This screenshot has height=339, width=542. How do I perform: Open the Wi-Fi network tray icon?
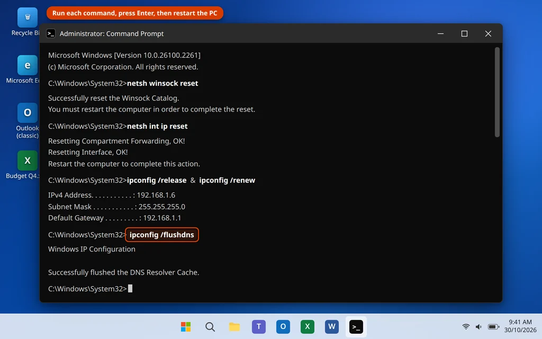coord(466,326)
